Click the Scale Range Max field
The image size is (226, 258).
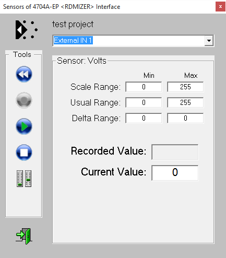tap(185, 87)
